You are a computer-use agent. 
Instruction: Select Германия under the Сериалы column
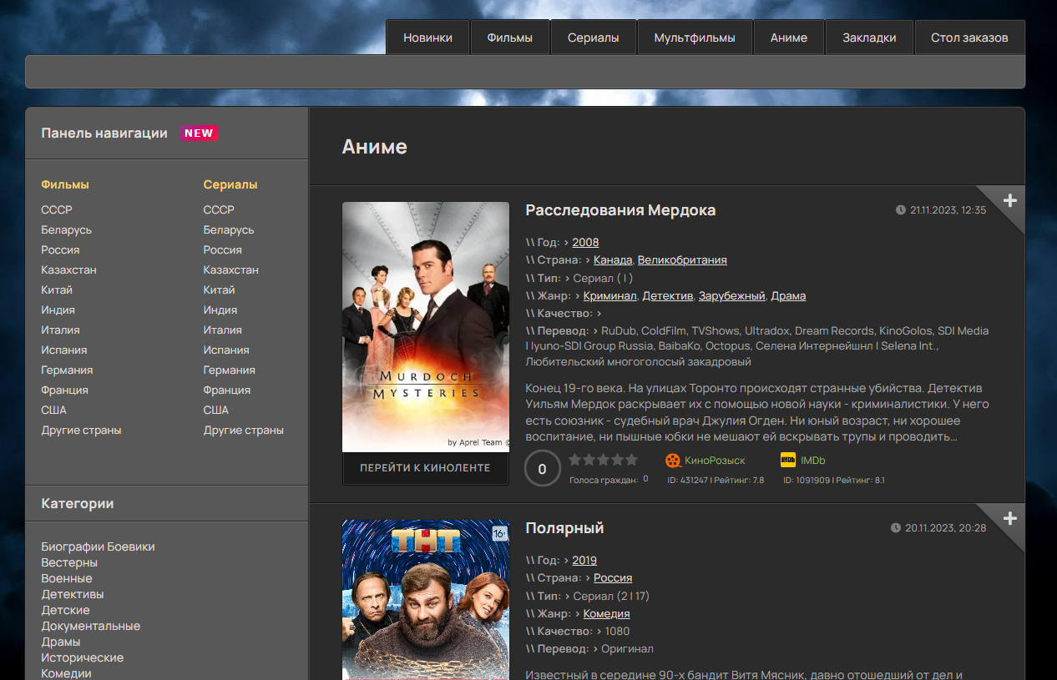click(230, 370)
